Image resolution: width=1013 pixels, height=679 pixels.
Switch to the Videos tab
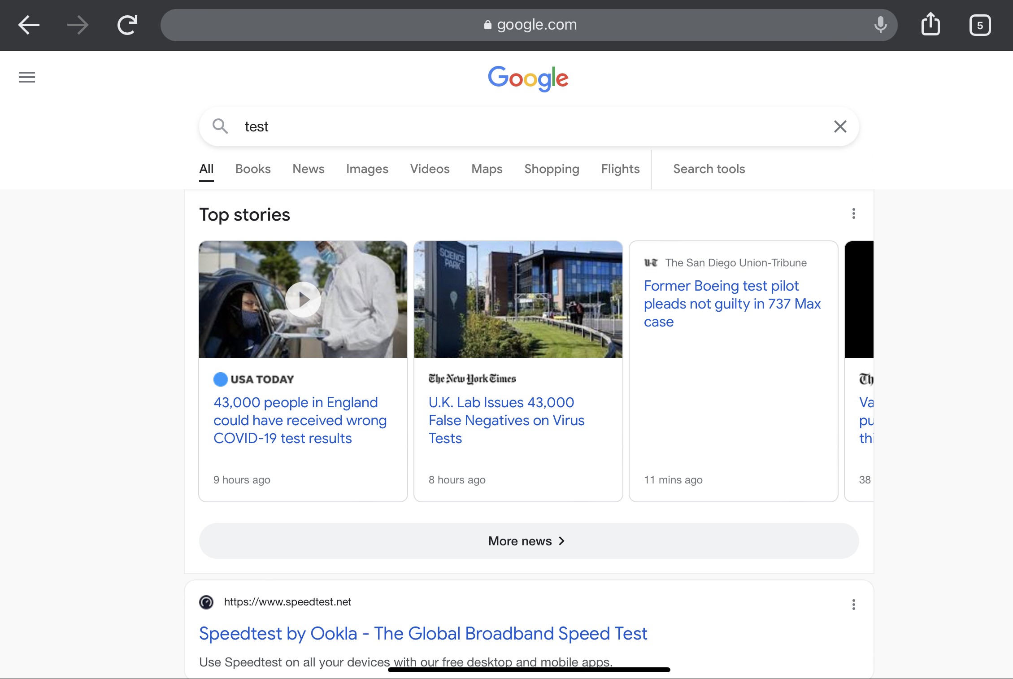(x=430, y=169)
